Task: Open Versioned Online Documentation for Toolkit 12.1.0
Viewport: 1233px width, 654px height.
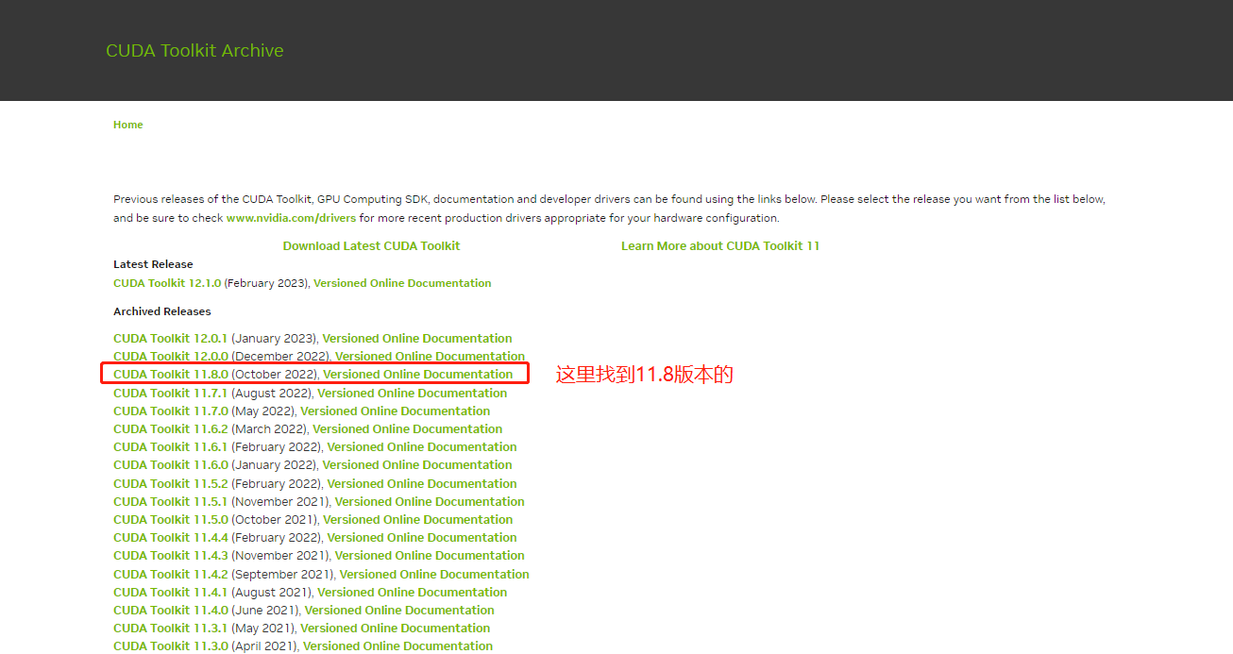Action: pyautogui.click(x=402, y=283)
